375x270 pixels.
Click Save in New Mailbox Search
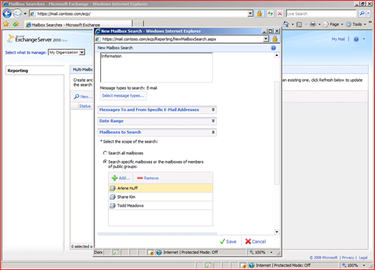pyautogui.click(x=228, y=241)
